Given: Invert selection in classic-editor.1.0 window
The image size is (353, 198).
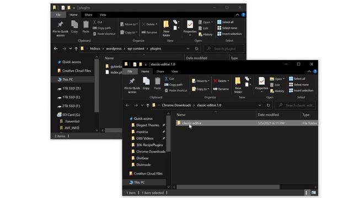Looking at the screenshot, I should (x=301, y=90).
